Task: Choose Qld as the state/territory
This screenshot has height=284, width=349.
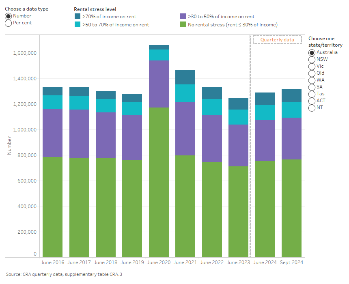Action: (311, 73)
